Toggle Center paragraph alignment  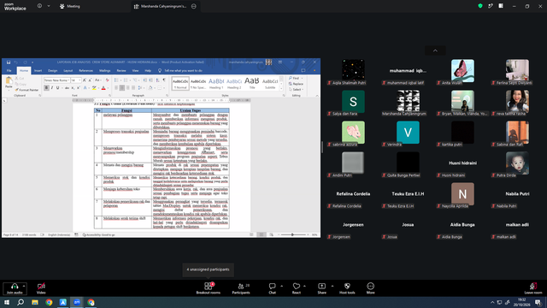point(121,88)
